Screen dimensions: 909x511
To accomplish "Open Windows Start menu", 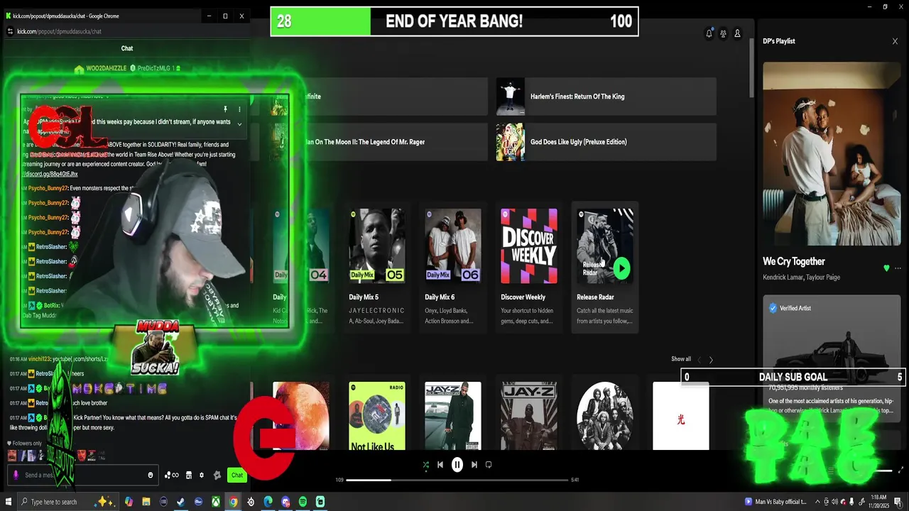I will 9,502.
